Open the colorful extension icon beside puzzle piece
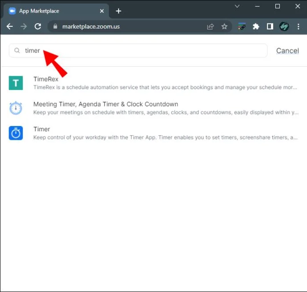Screen dimensions: 307x292 click(242, 26)
